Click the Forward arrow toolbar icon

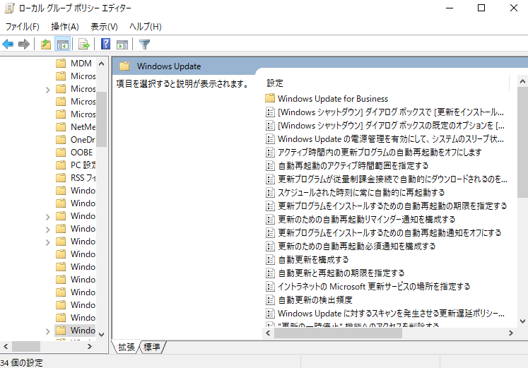[x=24, y=44]
